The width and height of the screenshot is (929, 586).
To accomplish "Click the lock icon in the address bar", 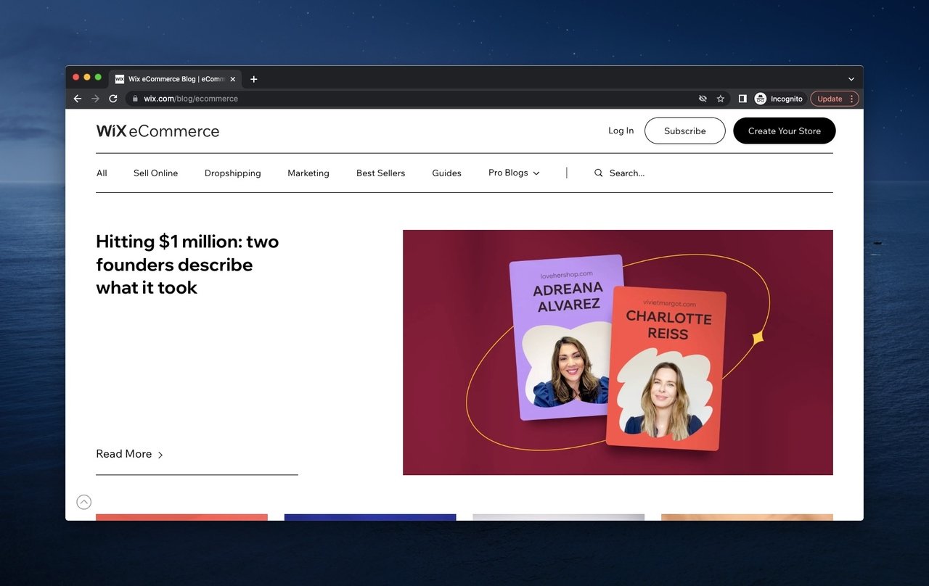I will coord(134,99).
